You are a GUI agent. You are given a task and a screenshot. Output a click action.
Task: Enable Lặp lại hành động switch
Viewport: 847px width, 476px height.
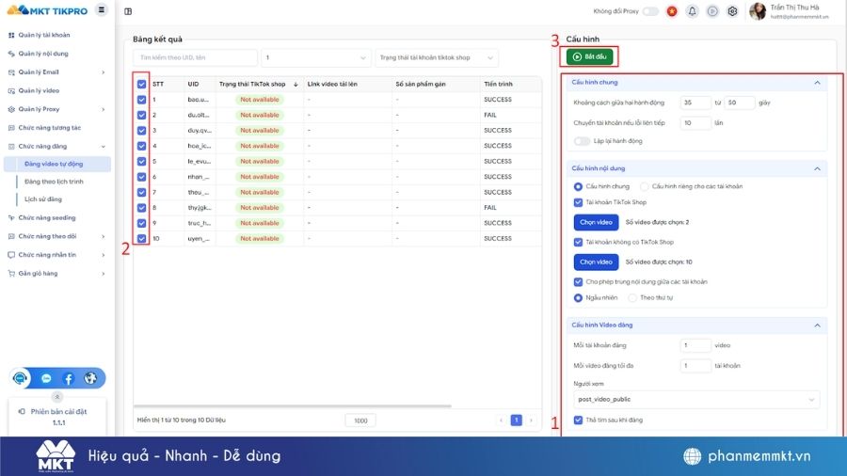[582, 141]
